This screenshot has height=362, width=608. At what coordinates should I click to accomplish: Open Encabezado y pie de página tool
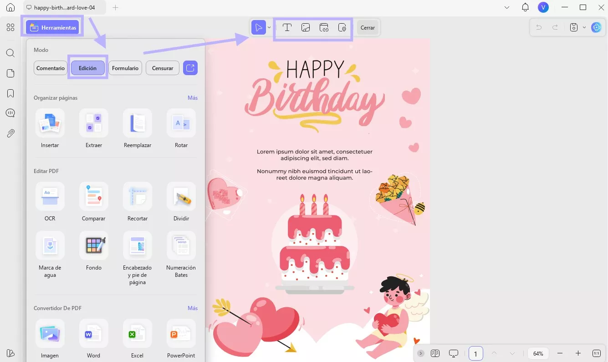point(138,258)
